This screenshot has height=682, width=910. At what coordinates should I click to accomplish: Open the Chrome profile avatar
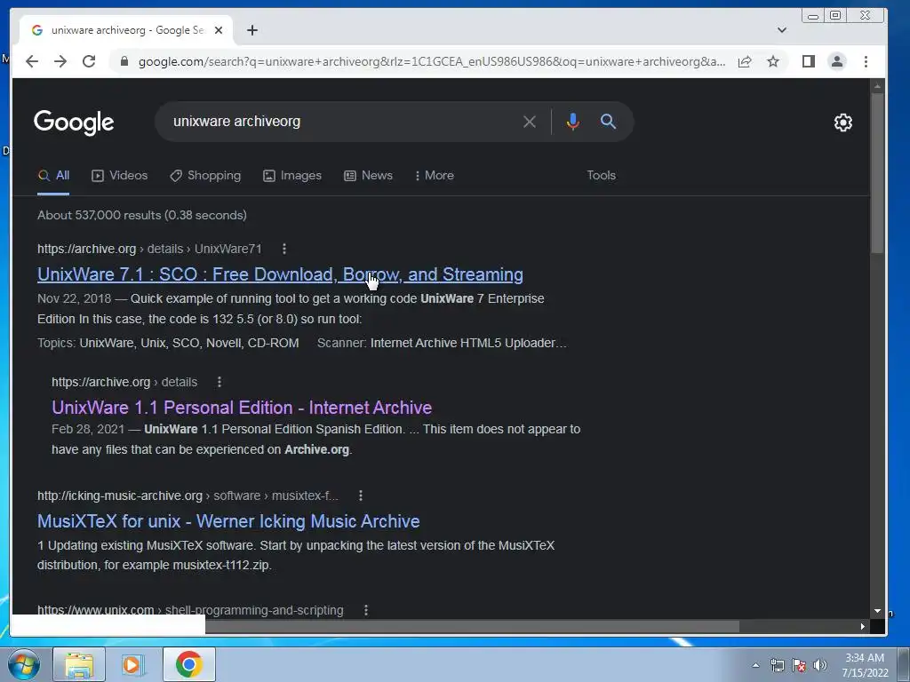click(x=837, y=61)
